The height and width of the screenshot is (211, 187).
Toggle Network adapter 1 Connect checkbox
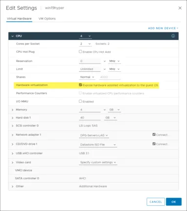click(x=154, y=134)
